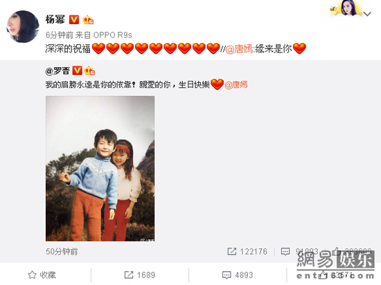This screenshot has height=285, width=381.
Task: Click the V verified badge next to @罗晋
Action: [x=78, y=71]
